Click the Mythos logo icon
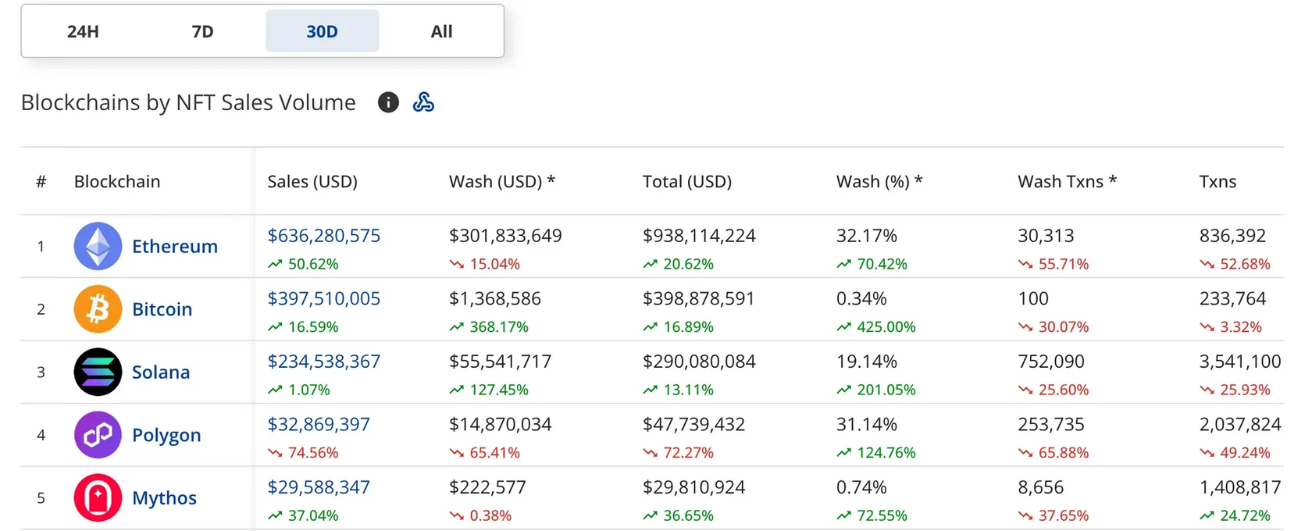The height and width of the screenshot is (531, 1312). tap(98, 497)
